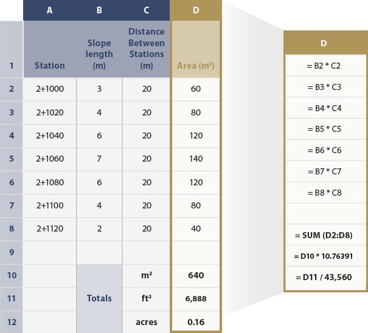Click station cell 2+1120
Viewport: 368px width, 333px height.
pos(50,229)
